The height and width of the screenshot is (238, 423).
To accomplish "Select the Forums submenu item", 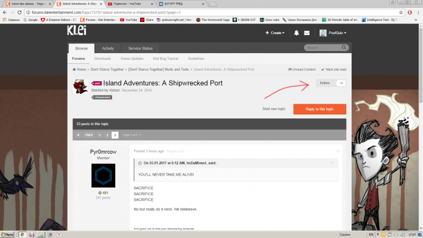I will [x=79, y=59].
